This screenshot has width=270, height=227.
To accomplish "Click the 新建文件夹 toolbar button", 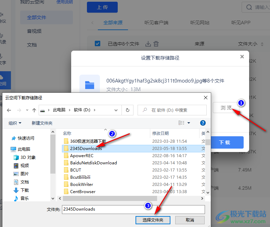I will coord(42,123).
